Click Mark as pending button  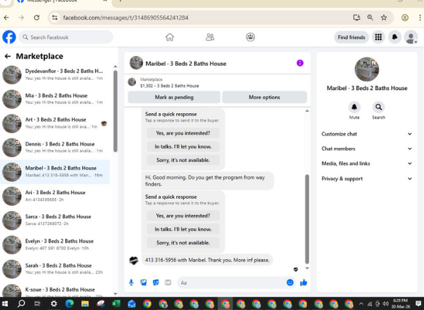pyautogui.click(x=174, y=97)
